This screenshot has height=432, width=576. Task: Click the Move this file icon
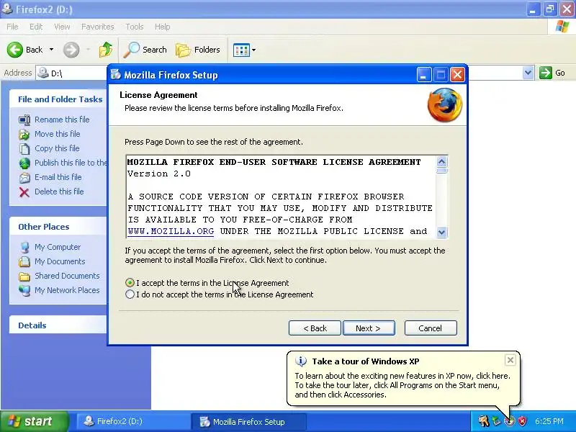click(x=24, y=135)
